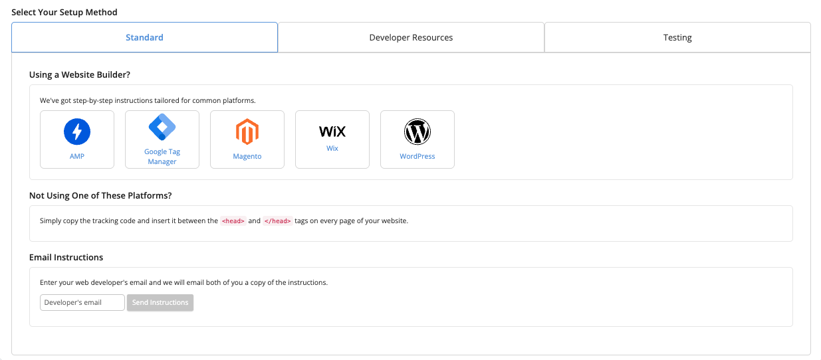Screen dimensions: 821x360
Task: Click the Using a Website Builder? heading
Action: tap(80, 74)
